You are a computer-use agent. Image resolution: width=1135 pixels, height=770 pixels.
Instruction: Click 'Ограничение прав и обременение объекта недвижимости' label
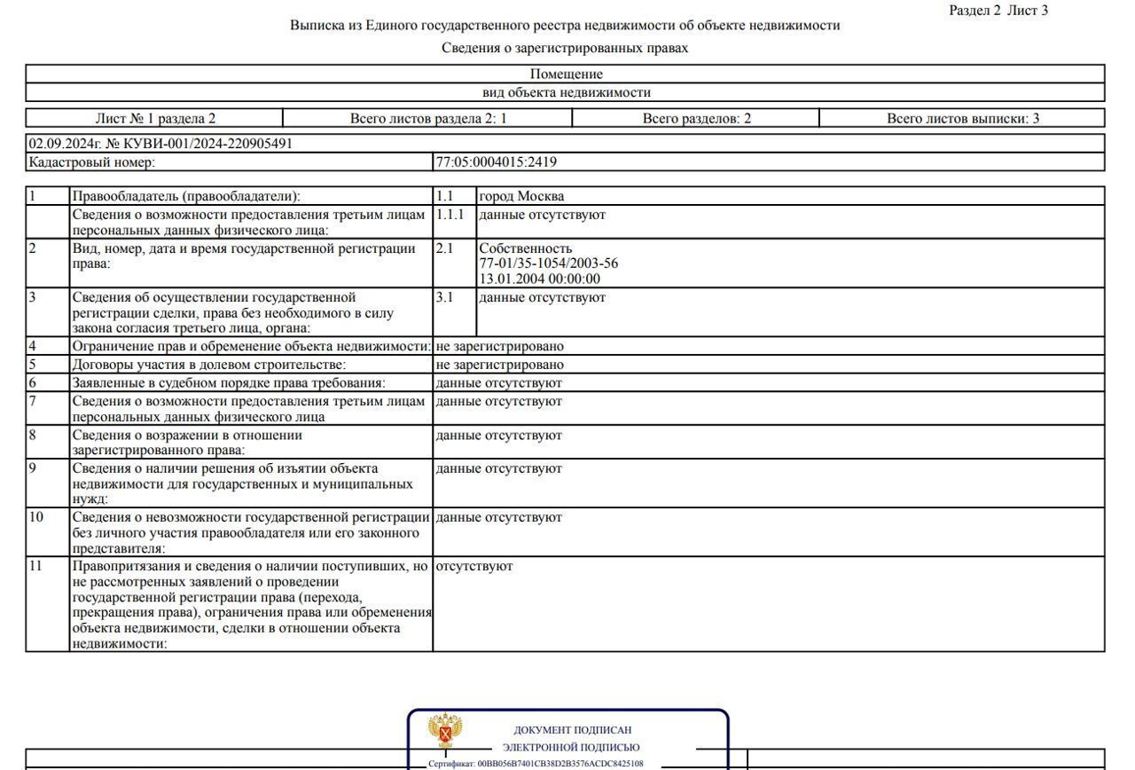(252, 346)
